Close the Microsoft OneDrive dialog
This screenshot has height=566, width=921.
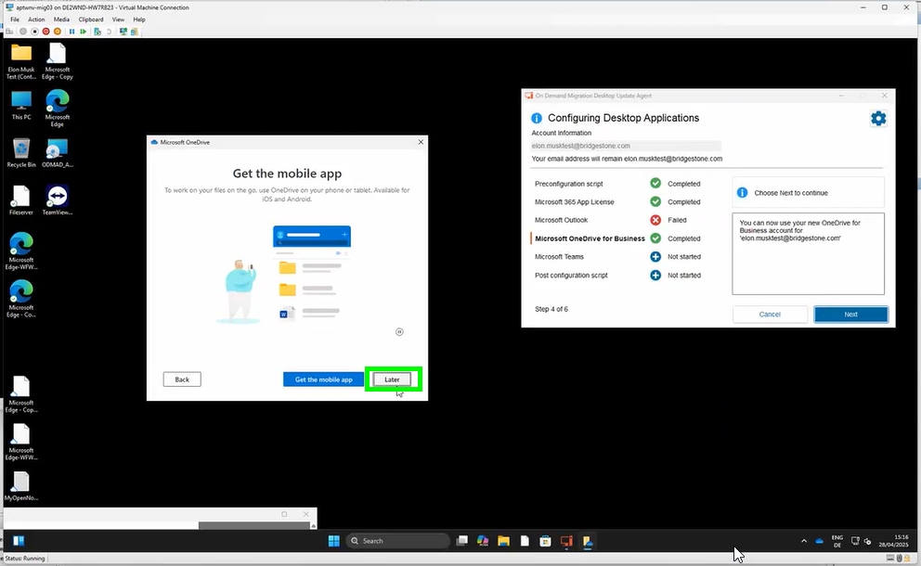pyautogui.click(x=421, y=142)
